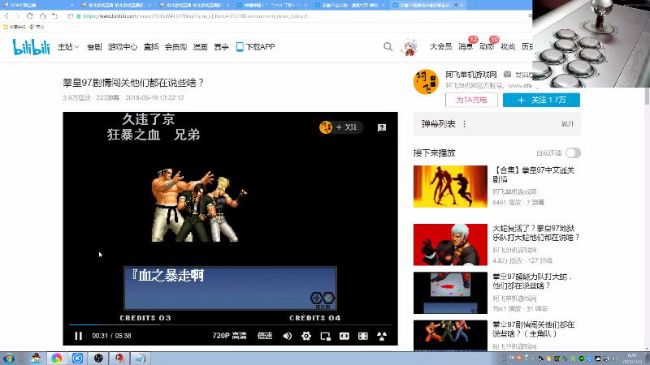Enable picture-in-picture mode icon
Image resolution: width=650 pixels, height=365 pixels.
coord(326,336)
